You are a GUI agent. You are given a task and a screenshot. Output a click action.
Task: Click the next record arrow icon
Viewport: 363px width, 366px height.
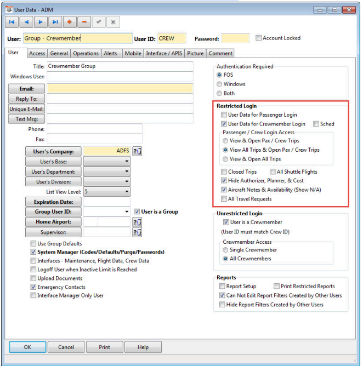[41, 22]
